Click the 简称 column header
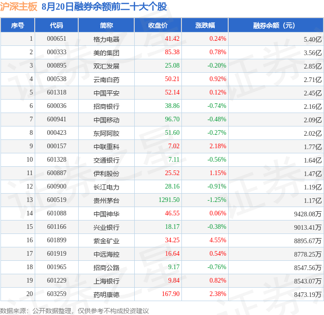The width and height of the screenshot is (324, 315). (x=106, y=25)
